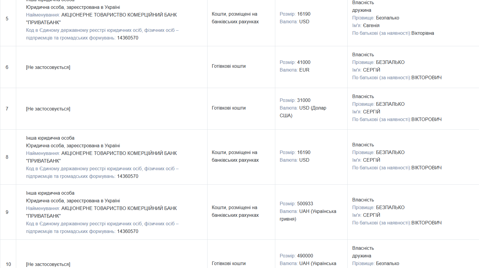
Task: Click row number 5 in the table
Action: click(x=7, y=19)
